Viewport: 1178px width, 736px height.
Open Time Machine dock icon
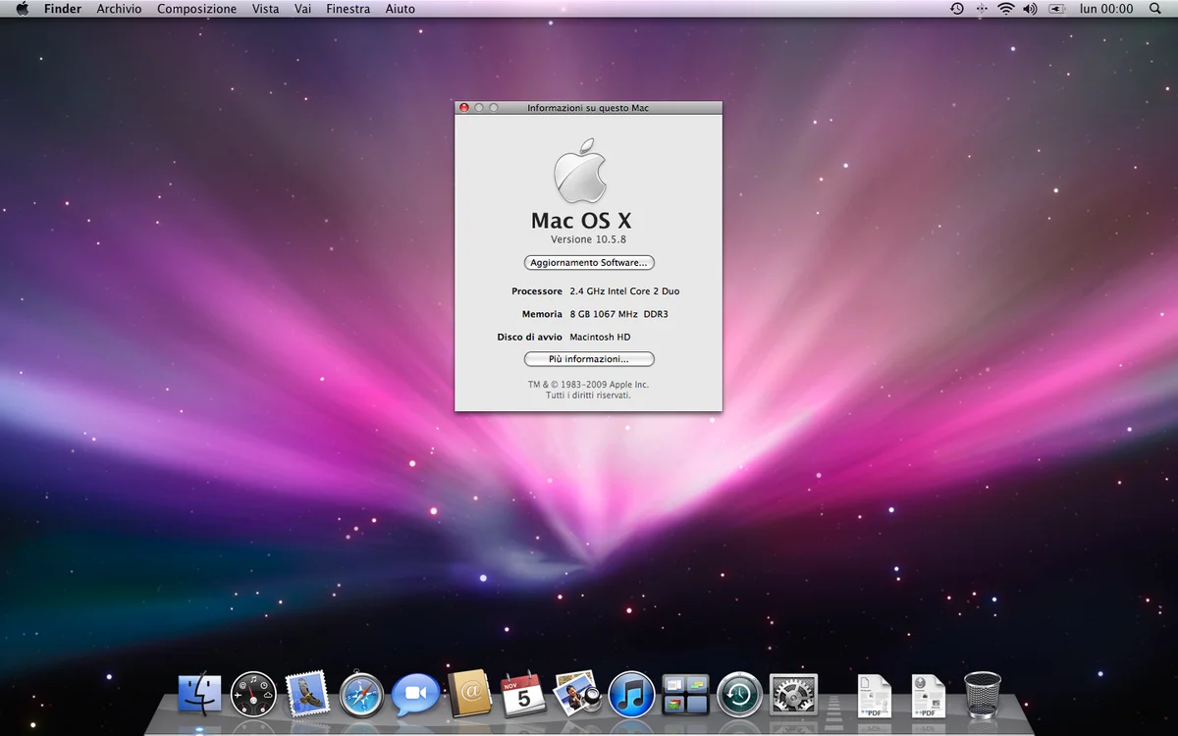[x=739, y=695]
